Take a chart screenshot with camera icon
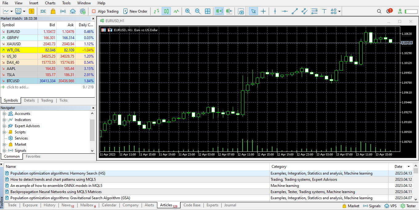 (241, 11)
